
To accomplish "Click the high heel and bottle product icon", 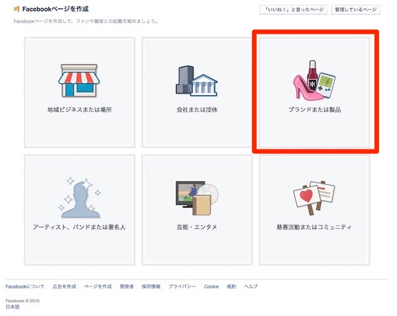I will 314,80.
